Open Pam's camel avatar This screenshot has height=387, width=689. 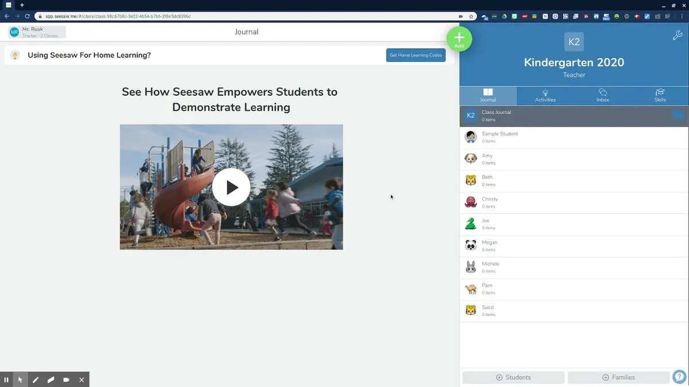click(471, 288)
